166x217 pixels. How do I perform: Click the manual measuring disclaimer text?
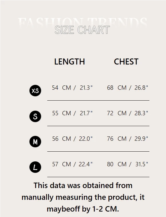coord(83,197)
